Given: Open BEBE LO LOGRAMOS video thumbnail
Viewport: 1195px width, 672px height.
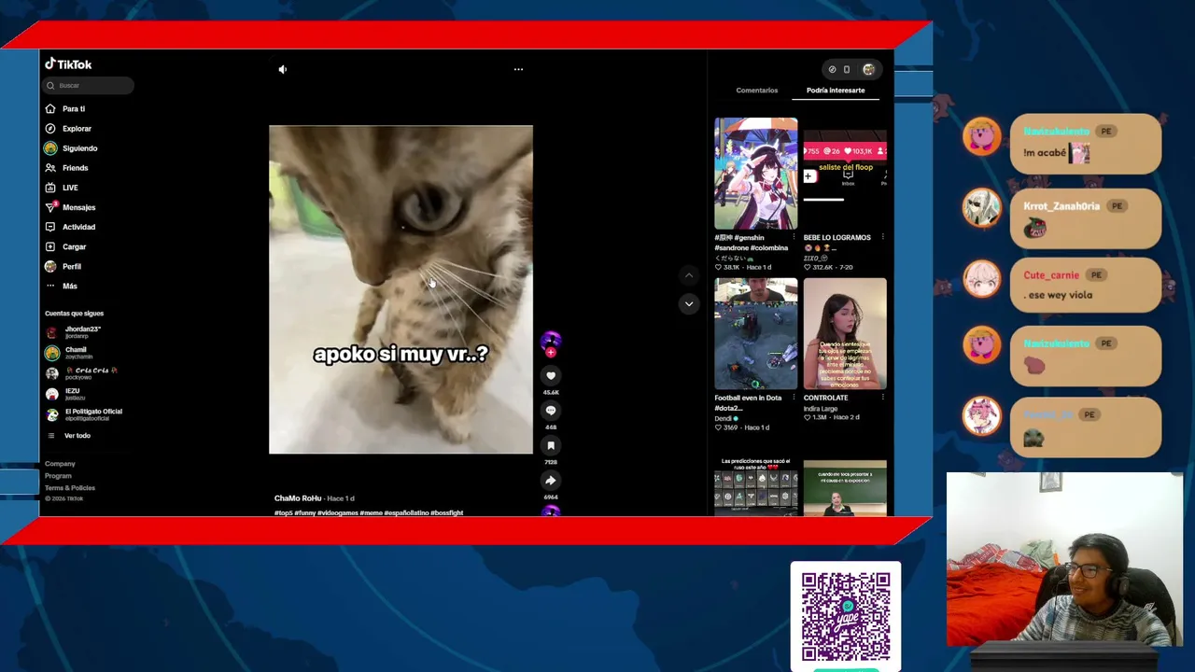Looking at the screenshot, I should [845, 174].
